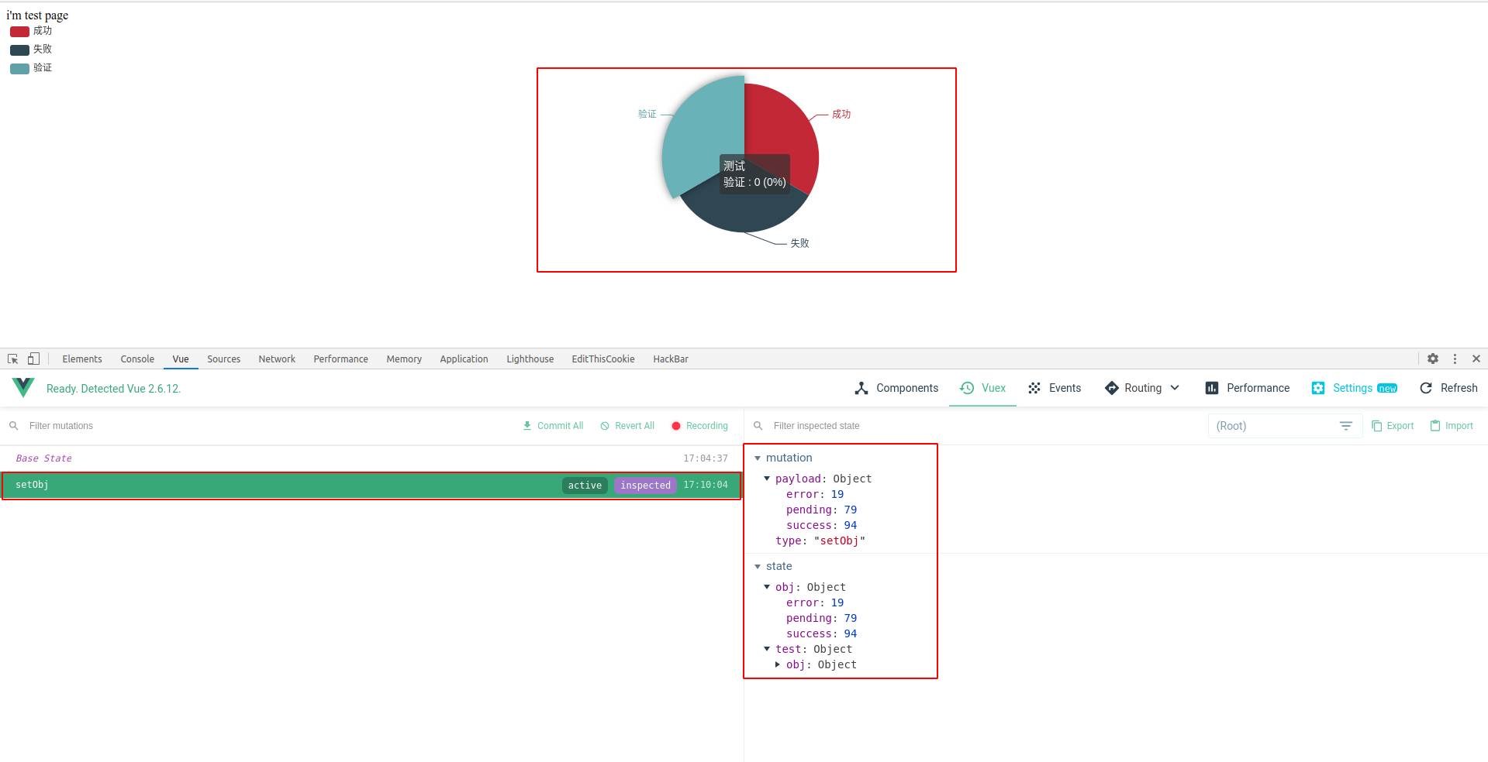
Task: Open the Routing dropdown
Action: click(x=1142, y=388)
